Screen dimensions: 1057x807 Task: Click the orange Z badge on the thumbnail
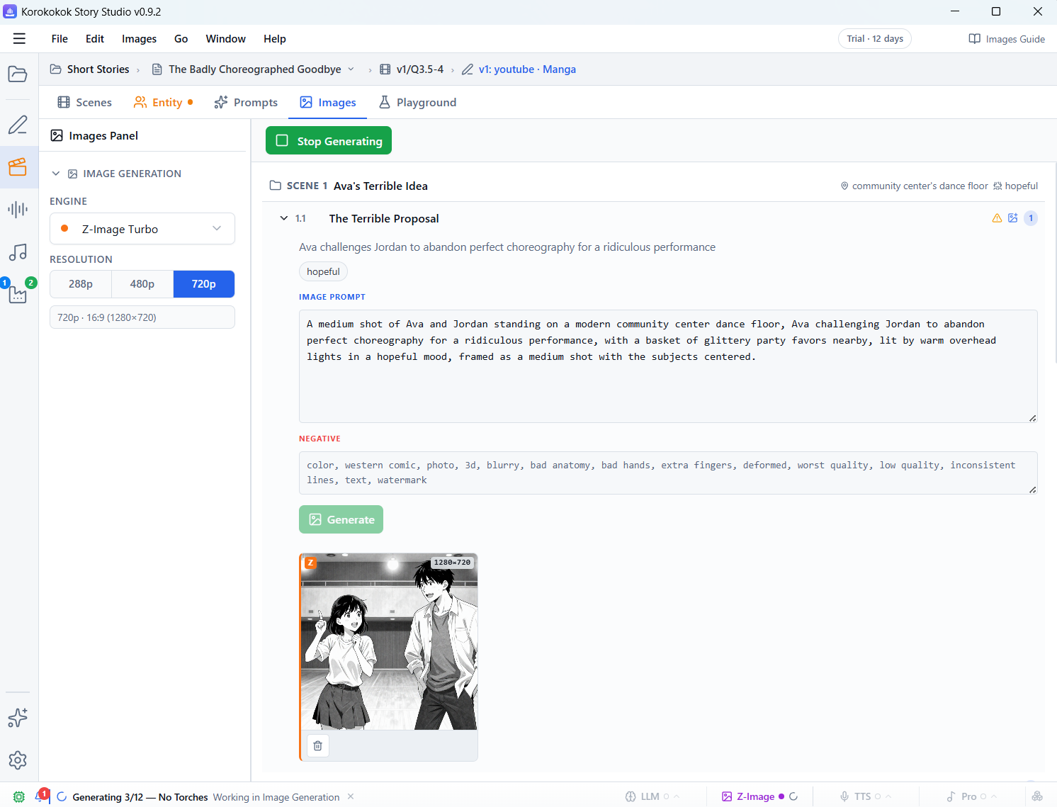point(310,563)
